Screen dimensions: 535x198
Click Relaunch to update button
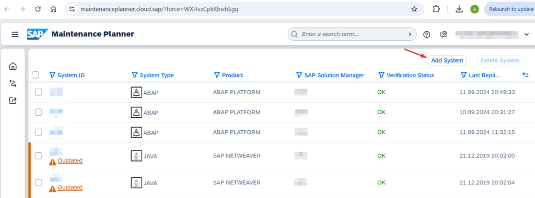coord(510,9)
